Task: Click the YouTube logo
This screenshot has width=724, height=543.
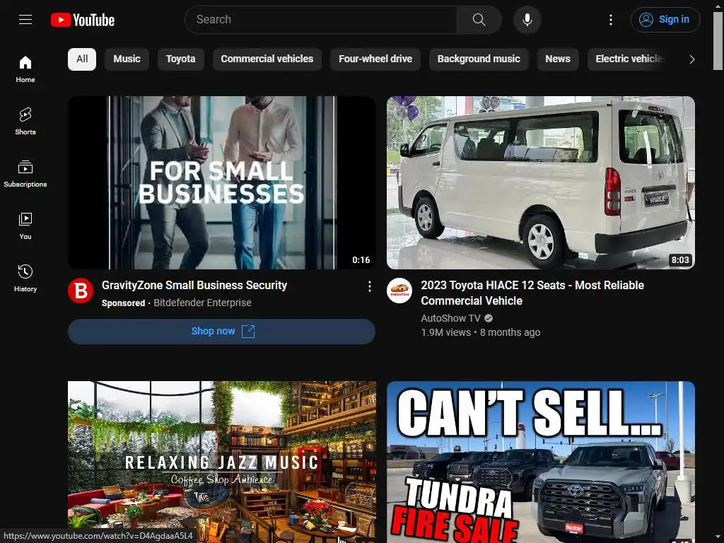Action: 83,20
